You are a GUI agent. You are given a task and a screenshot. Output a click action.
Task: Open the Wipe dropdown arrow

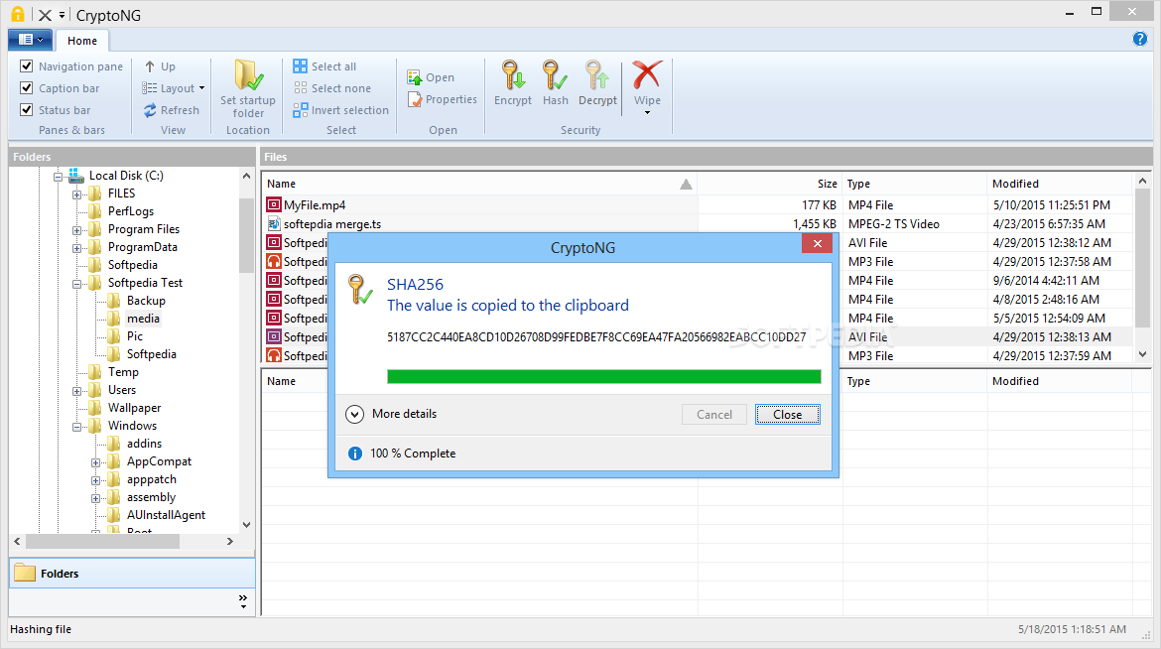tap(647, 112)
